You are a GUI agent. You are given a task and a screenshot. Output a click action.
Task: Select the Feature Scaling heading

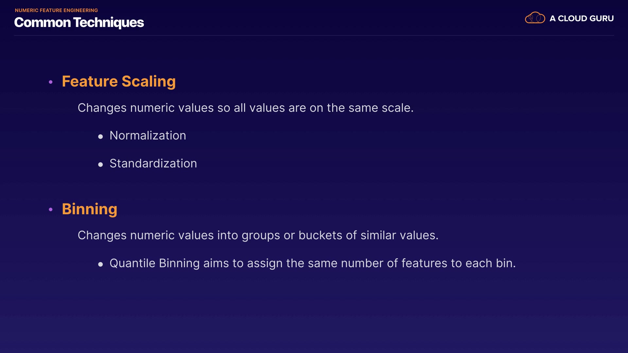tap(119, 81)
